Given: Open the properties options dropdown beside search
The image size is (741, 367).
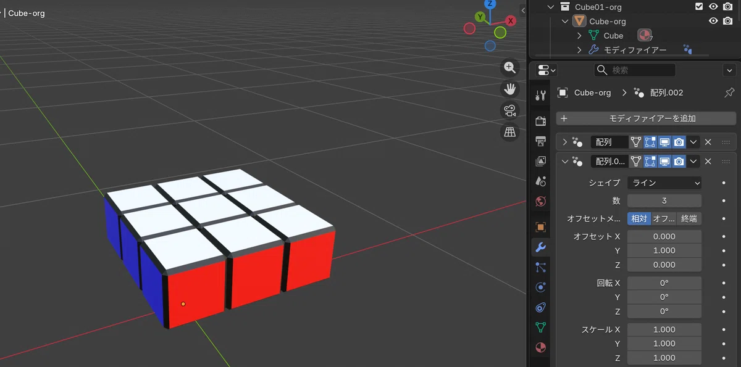Looking at the screenshot, I should click(x=729, y=70).
